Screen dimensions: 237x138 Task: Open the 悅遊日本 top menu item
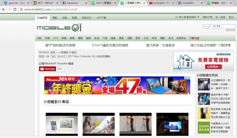pos(86,18)
